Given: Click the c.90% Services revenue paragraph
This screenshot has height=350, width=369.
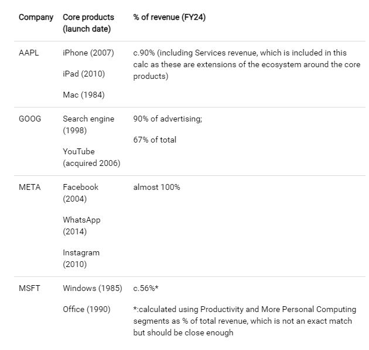Looking at the screenshot, I should [246, 64].
